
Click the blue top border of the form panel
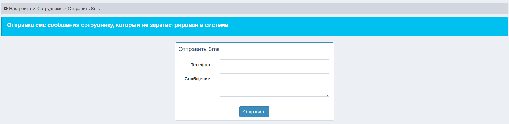tap(254, 43)
